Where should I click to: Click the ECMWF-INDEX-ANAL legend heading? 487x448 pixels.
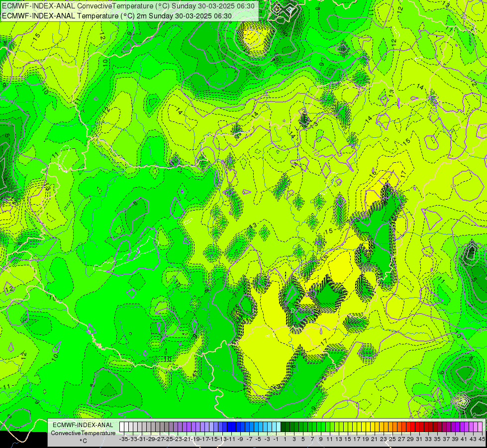[x=83, y=425]
